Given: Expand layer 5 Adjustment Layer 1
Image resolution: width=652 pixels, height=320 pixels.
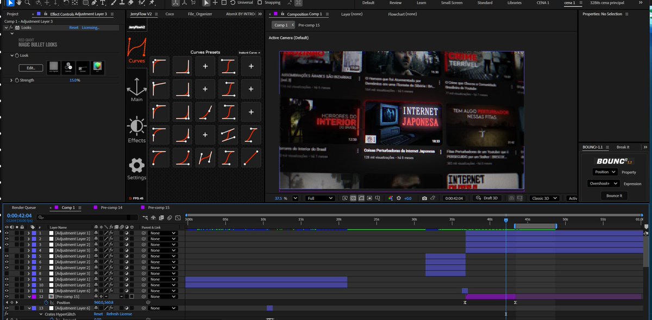Looking at the screenshot, I should (x=28, y=256).
